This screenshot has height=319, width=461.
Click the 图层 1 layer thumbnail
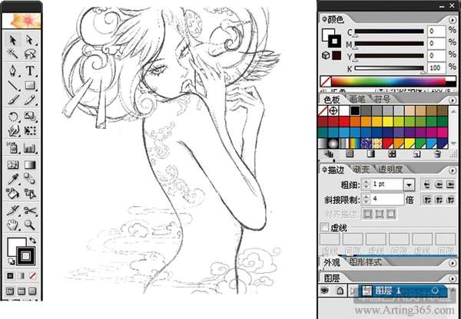(x=366, y=291)
